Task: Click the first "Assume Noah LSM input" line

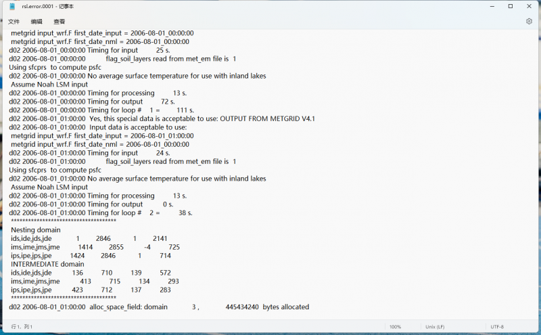Action: tap(49, 84)
